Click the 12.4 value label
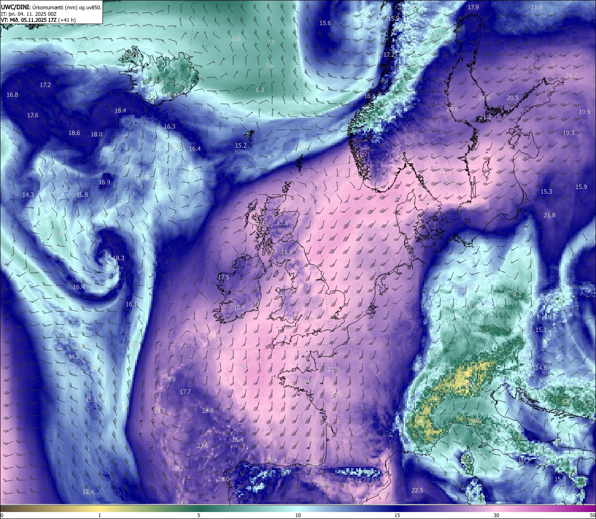This screenshot has width=596, height=519. (x=88, y=492)
